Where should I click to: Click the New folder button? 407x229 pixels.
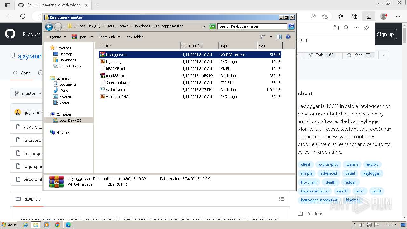click(x=135, y=37)
